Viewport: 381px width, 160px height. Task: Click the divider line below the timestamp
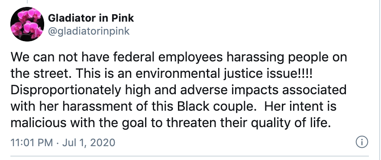(x=190, y=156)
